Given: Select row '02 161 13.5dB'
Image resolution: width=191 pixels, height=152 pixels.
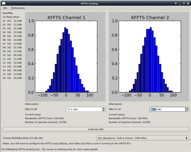Looking at the screenshot, I should (12, 25).
